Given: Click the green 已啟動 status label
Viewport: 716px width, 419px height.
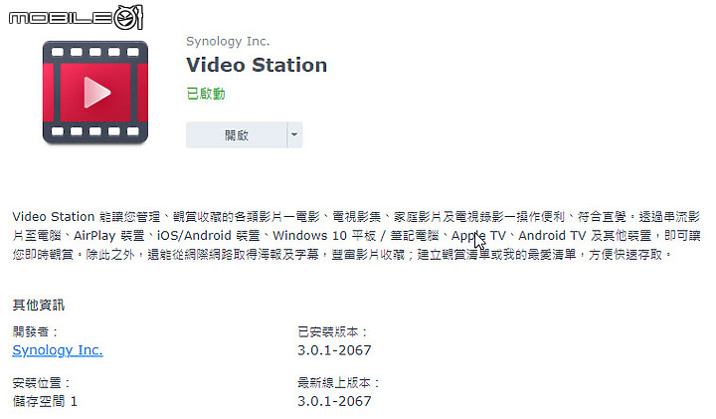Looking at the screenshot, I should coord(206,94).
